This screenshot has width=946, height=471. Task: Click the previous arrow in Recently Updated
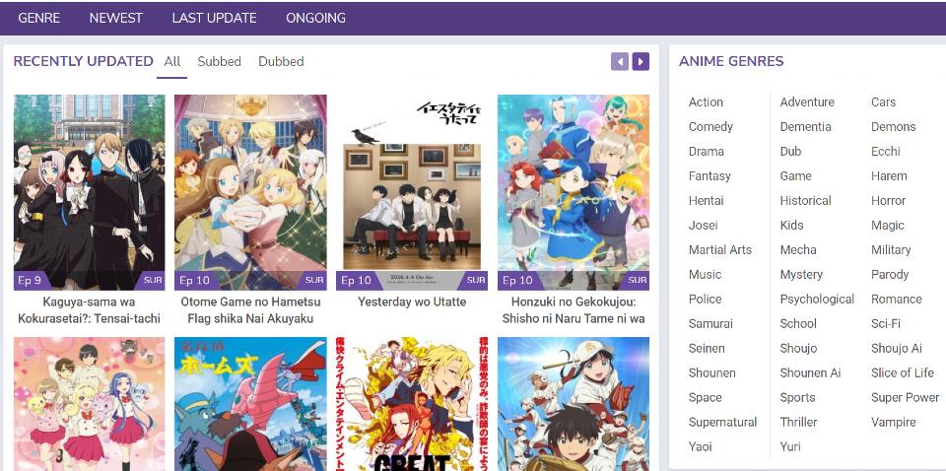click(x=619, y=62)
